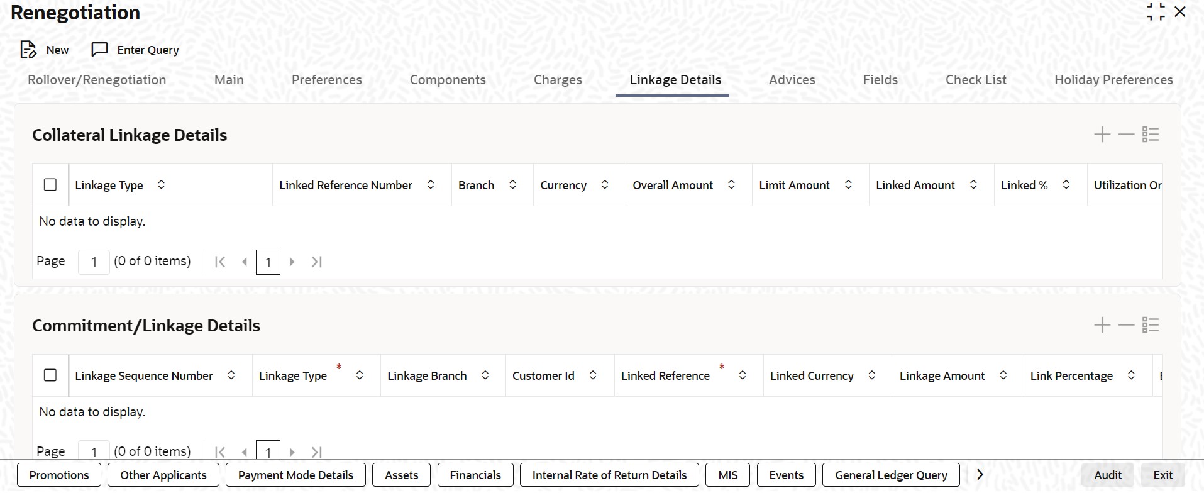
Task: Open Other Applicants
Action: [163, 475]
